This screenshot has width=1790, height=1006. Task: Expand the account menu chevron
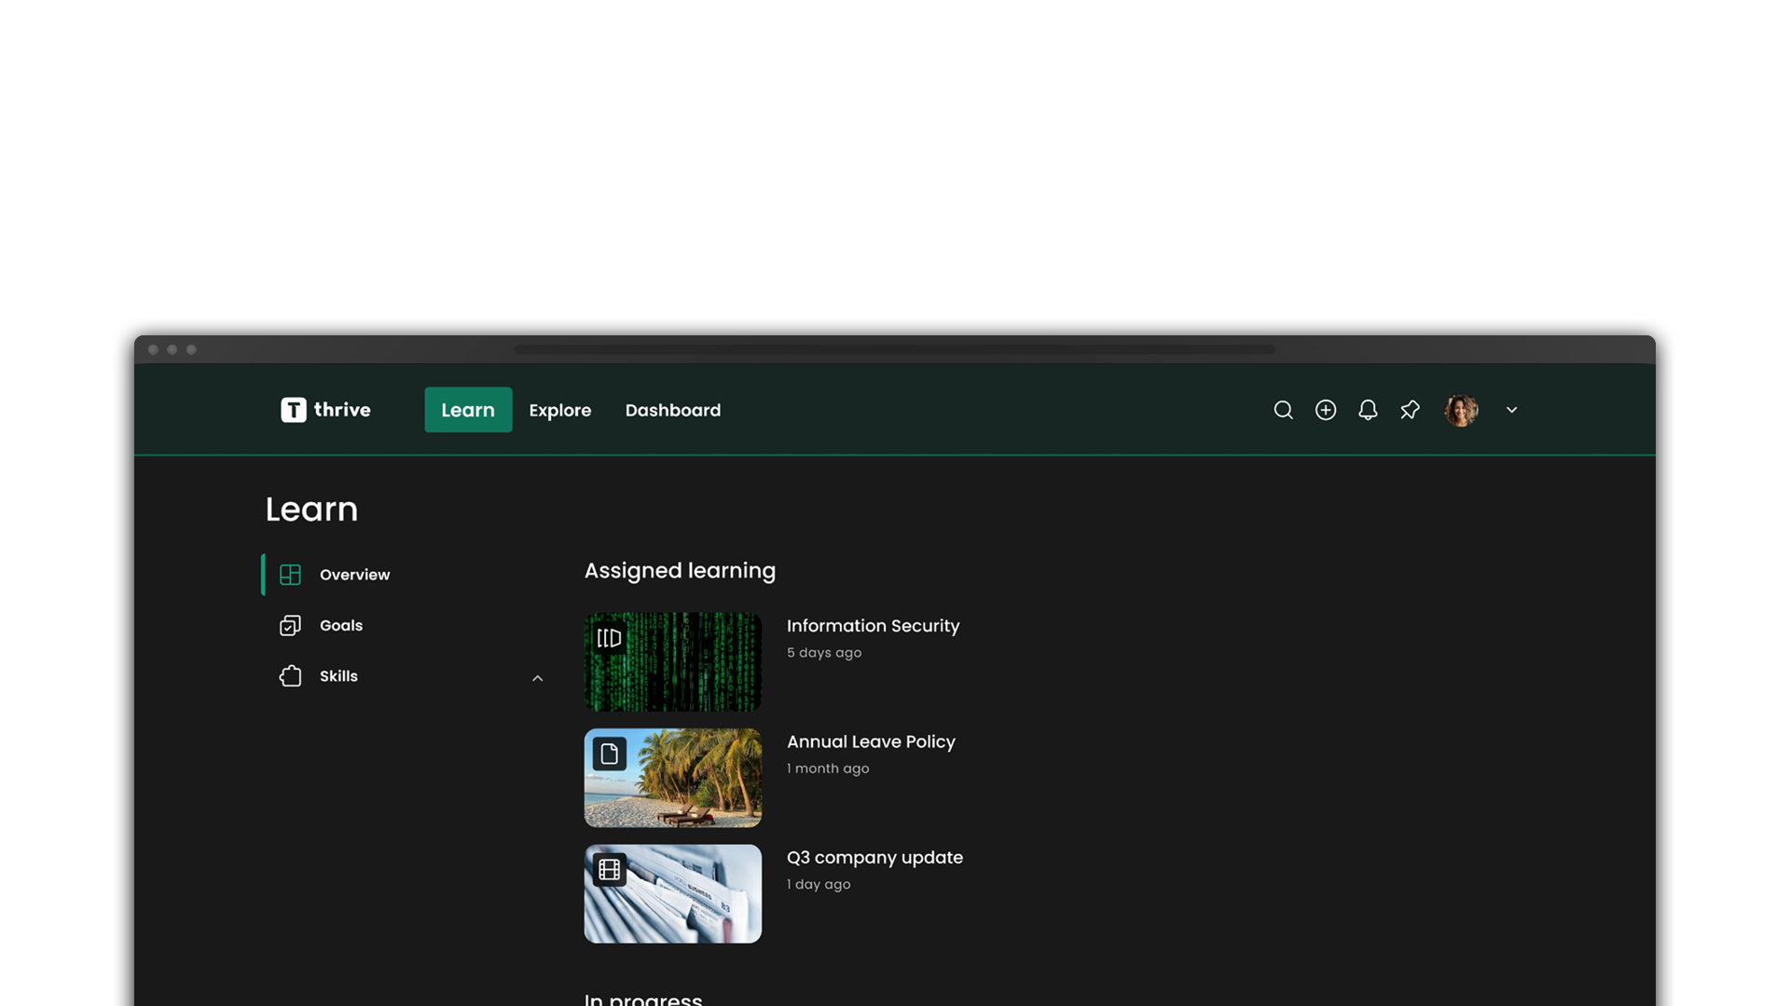[x=1511, y=410]
